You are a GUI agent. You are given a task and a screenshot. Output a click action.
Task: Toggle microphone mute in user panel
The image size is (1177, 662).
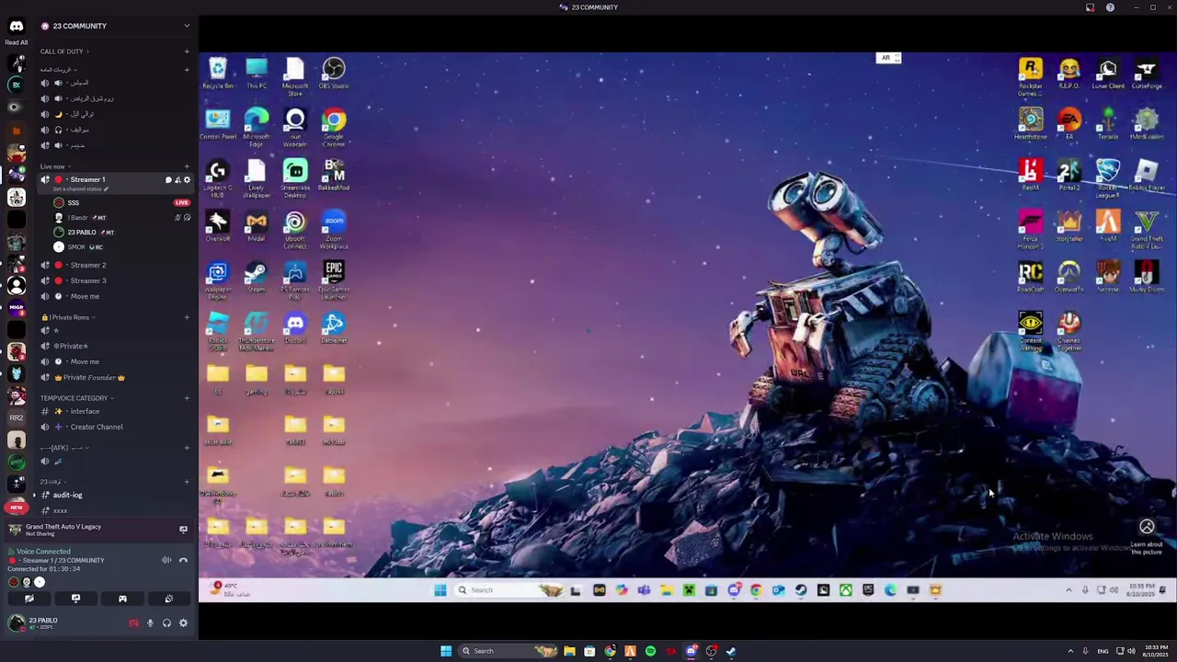click(150, 623)
